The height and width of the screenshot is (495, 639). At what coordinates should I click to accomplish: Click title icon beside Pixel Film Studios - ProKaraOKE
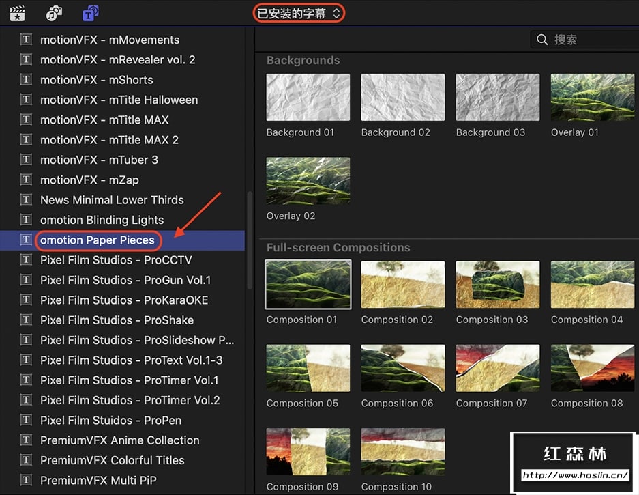[x=26, y=300]
